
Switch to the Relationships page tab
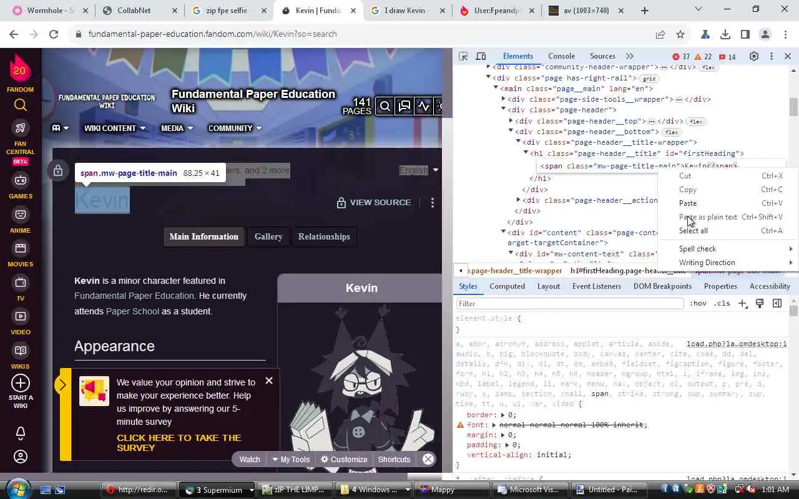[x=324, y=236]
